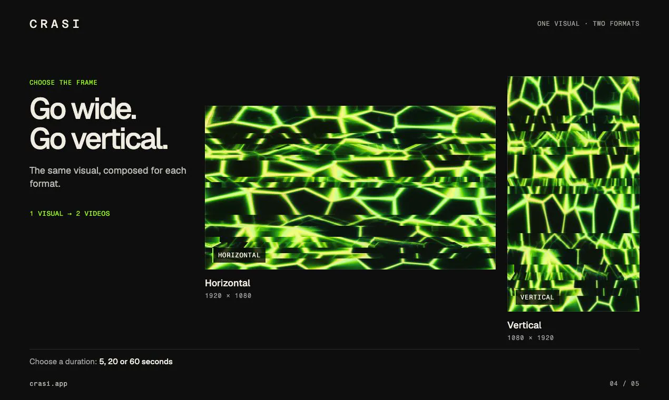Click the 'Vertical' caption title

(524, 325)
